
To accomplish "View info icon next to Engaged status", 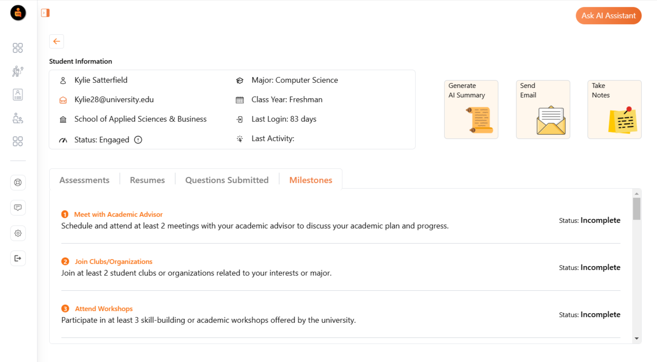I will coord(137,140).
